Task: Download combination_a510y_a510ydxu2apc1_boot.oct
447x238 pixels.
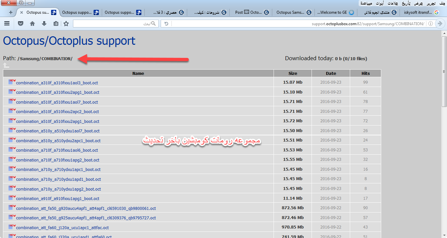Action: (x=58, y=141)
